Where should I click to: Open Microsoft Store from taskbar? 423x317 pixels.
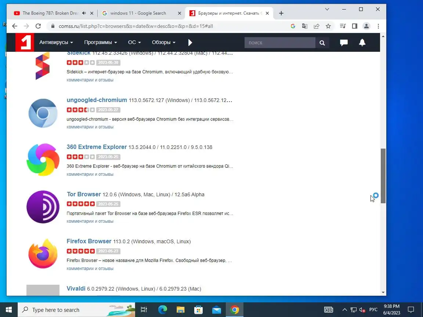tap(199, 310)
